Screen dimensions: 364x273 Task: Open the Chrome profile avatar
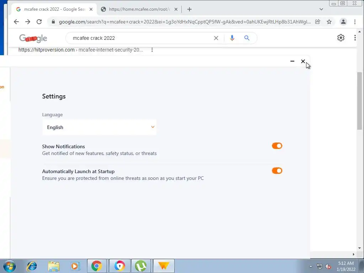(x=343, y=22)
